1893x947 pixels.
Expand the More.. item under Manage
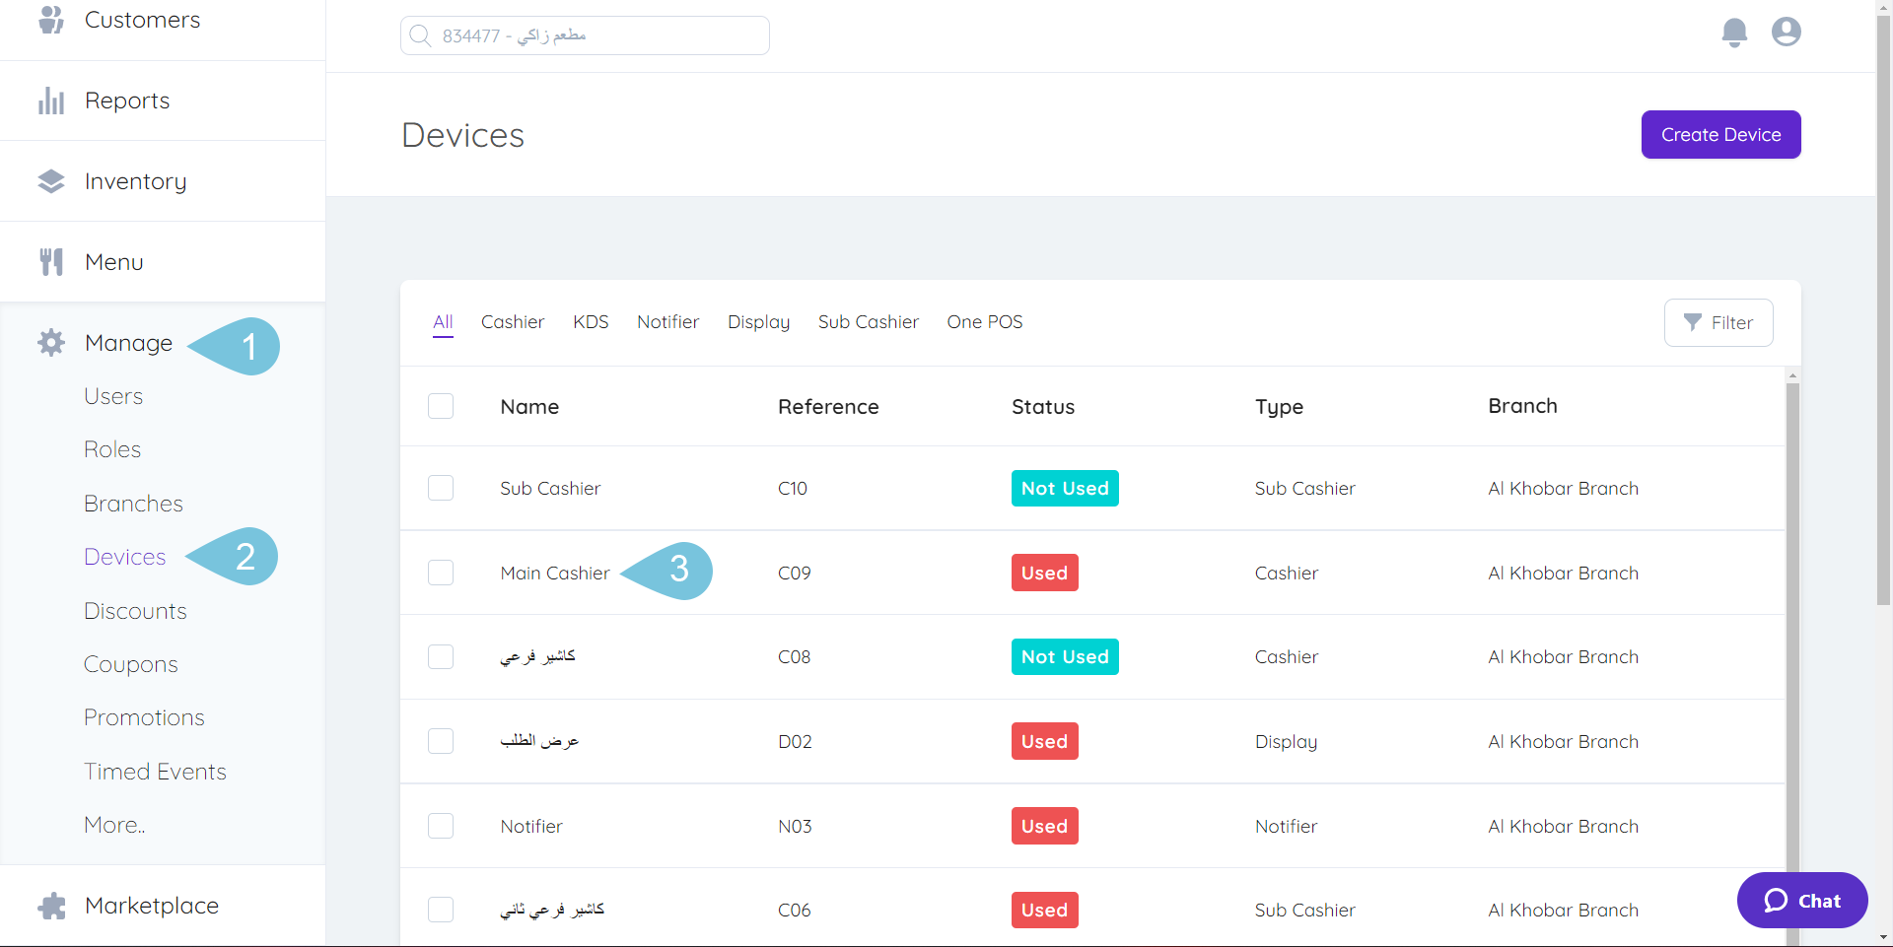coord(113,825)
